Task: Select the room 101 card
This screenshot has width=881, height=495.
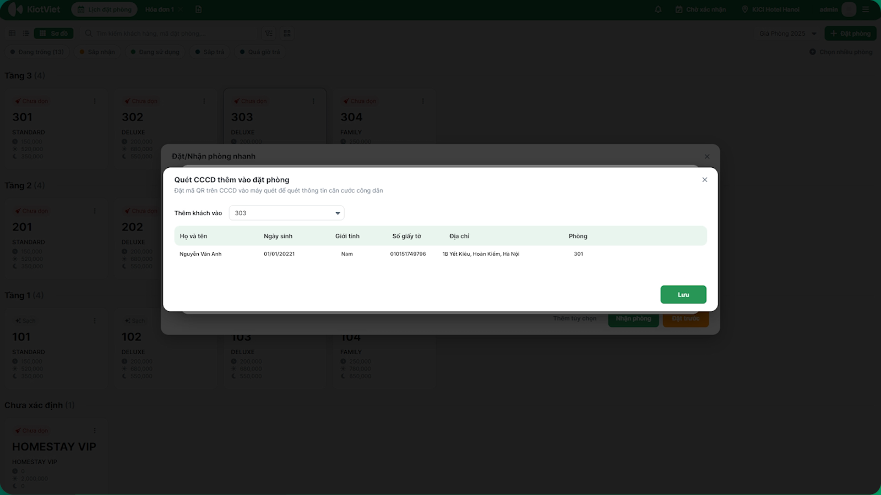Action: (x=56, y=348)
